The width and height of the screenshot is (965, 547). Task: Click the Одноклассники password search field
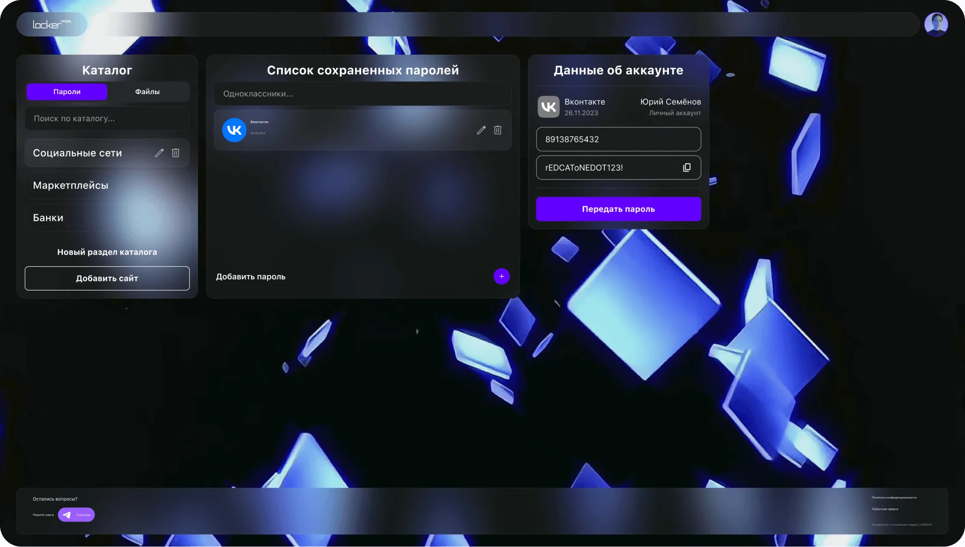(363, 94)
